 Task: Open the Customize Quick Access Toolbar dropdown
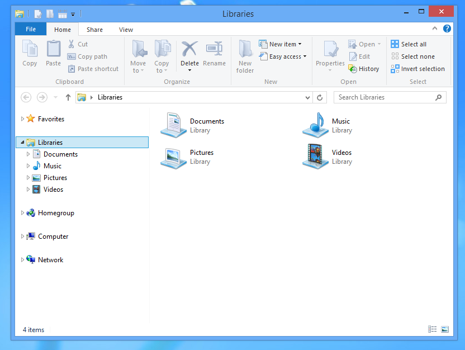(x=73, y=14)
